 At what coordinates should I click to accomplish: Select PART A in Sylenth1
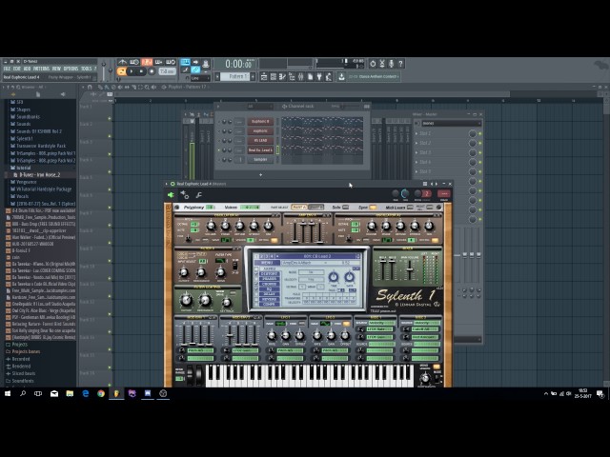pos(299,208)
